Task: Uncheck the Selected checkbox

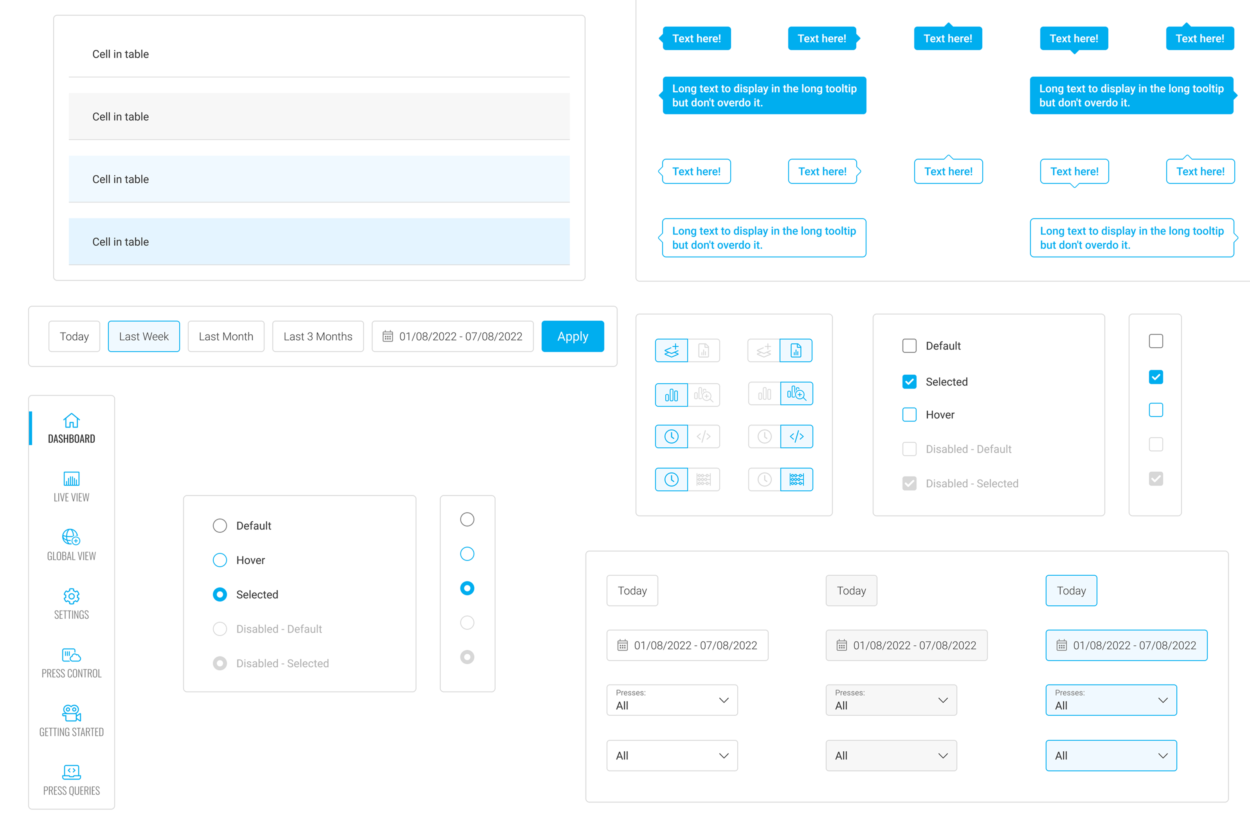Action: click(x=909, y=381)
